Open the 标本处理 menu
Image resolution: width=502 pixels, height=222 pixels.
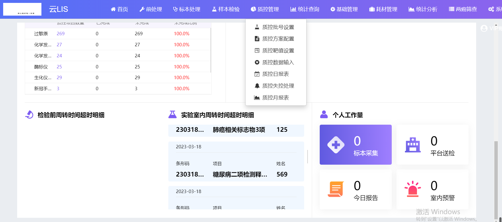click(x=187, y=9)
